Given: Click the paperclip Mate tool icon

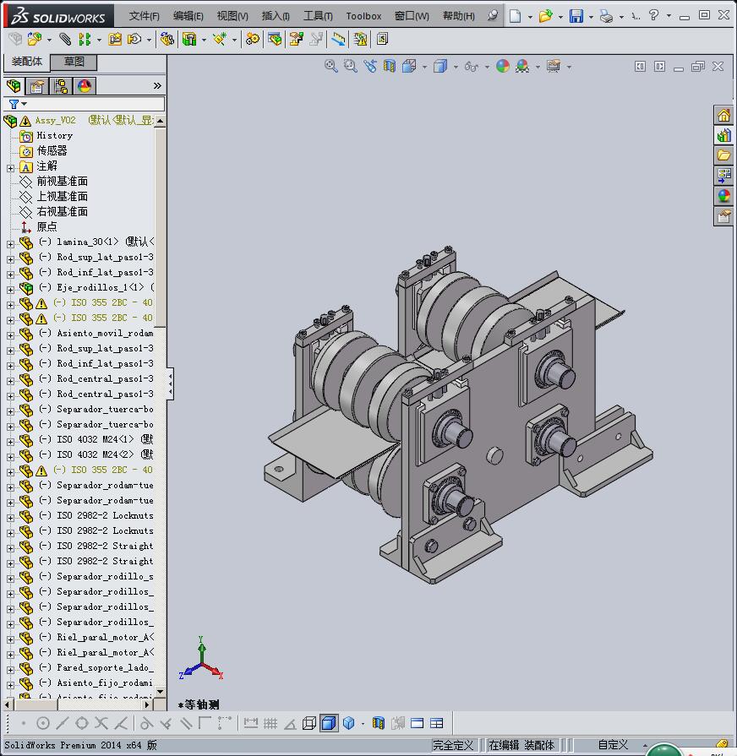Looking at the screenshot, I should 64,39.
